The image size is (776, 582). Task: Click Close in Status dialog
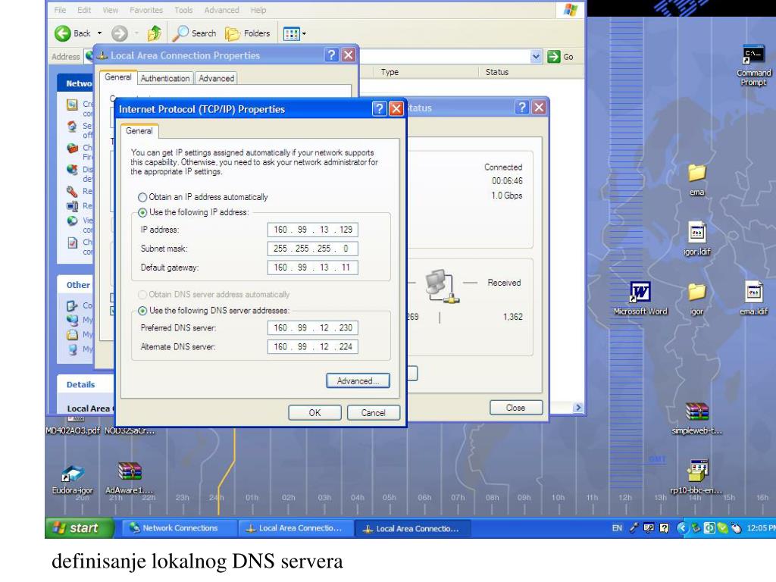(515, 408)
